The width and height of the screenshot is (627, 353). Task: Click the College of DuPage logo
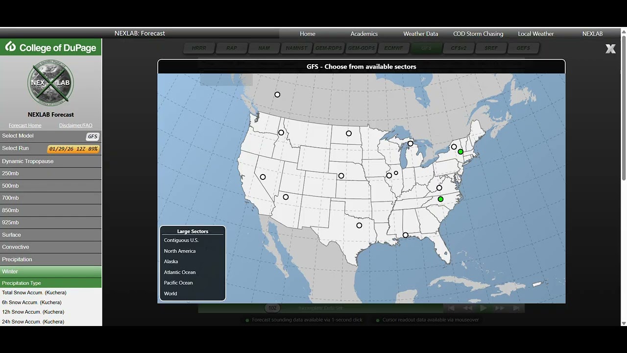51,47
